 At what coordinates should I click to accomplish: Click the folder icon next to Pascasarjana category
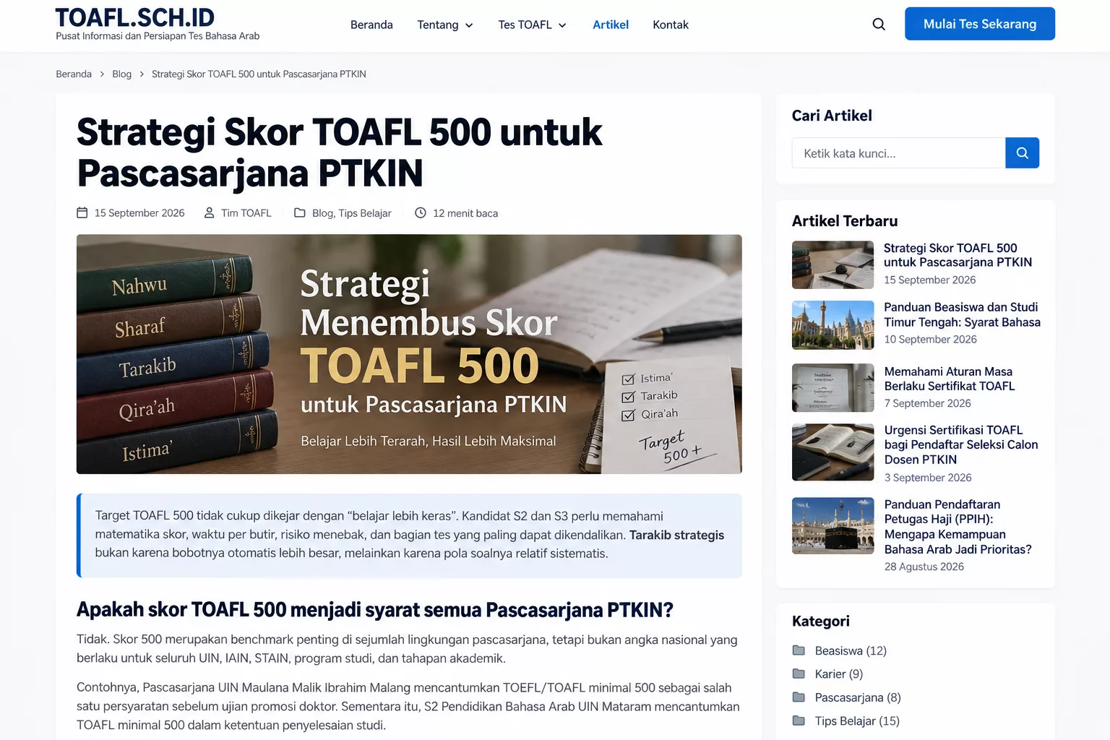pos(799,697)
